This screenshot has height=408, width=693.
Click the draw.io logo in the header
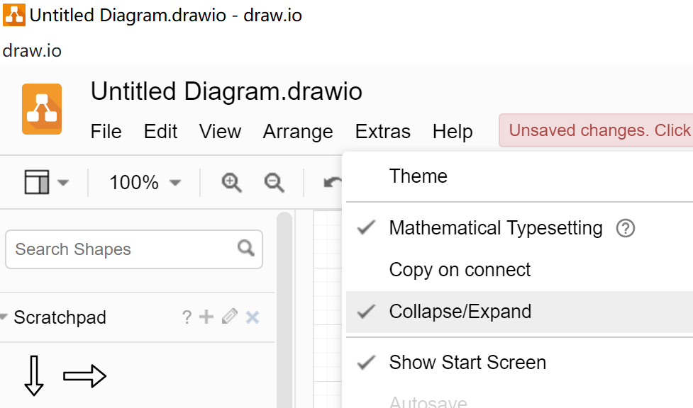[42, 109]
